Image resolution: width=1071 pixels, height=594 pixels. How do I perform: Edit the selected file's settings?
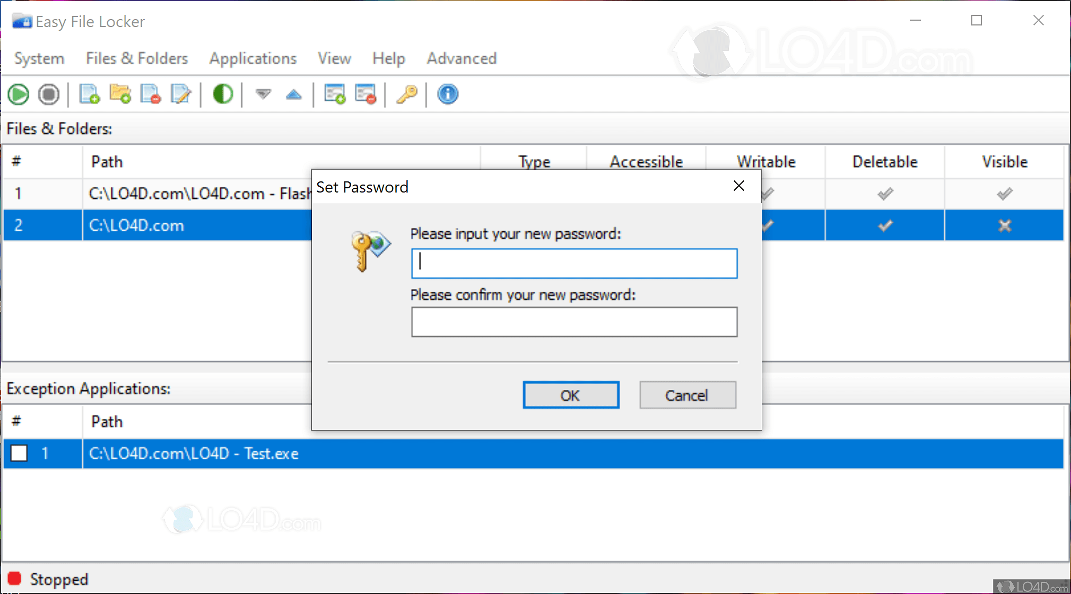coord(181,94)
